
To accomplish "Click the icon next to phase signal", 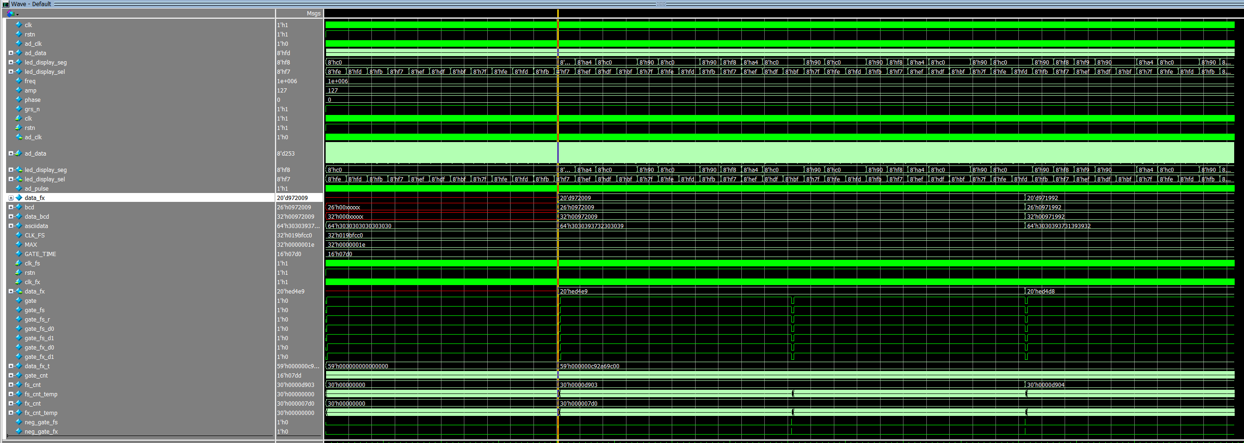I will pyautogui.click(x=19, y=100).
